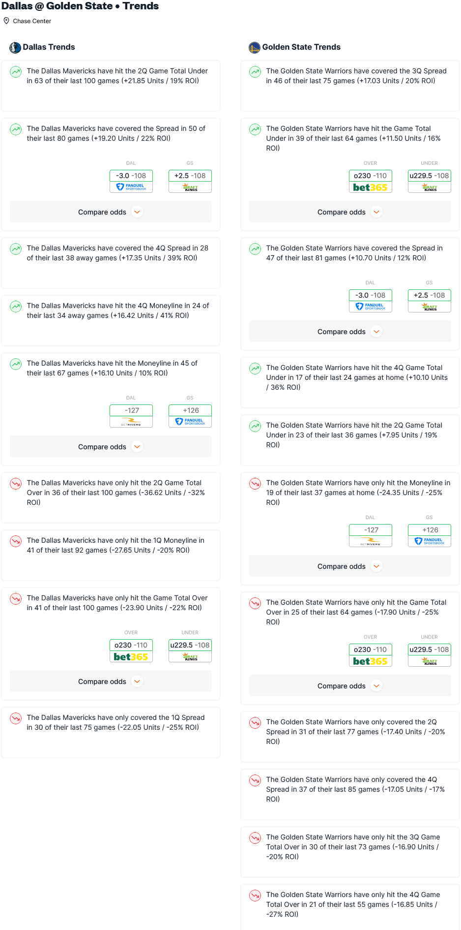Select bet365 o230 -110 under Warriors Total Under

click(x=371, y=181)
